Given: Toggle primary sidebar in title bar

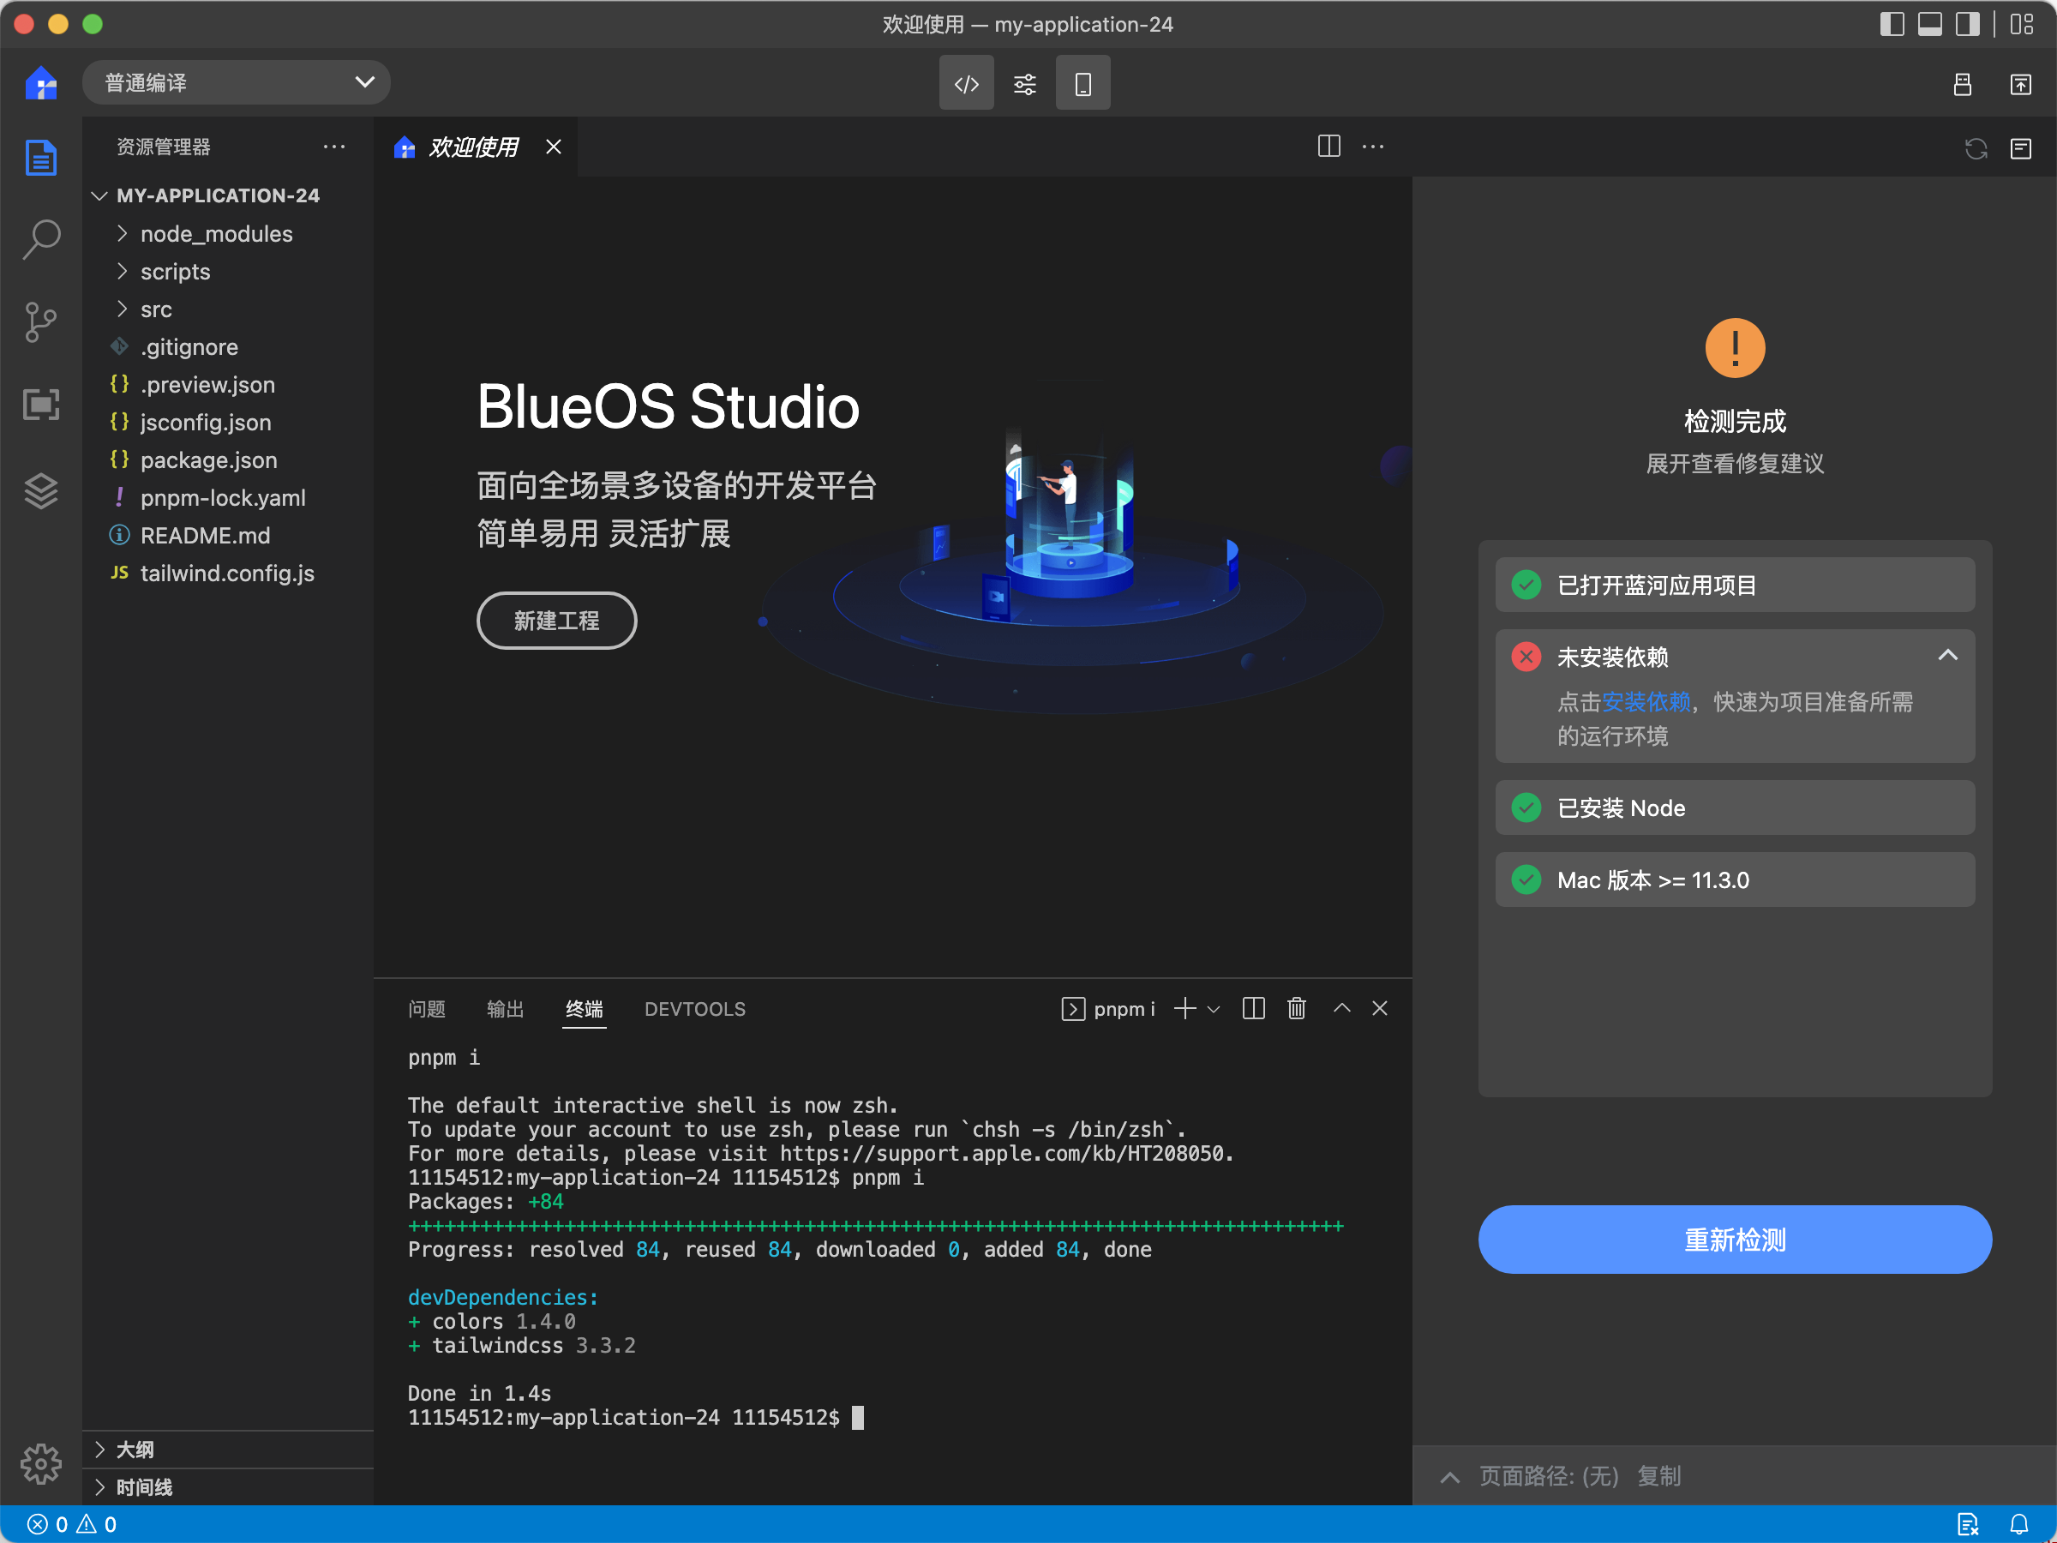Looking at the screenshot, I should (1892, 24).
